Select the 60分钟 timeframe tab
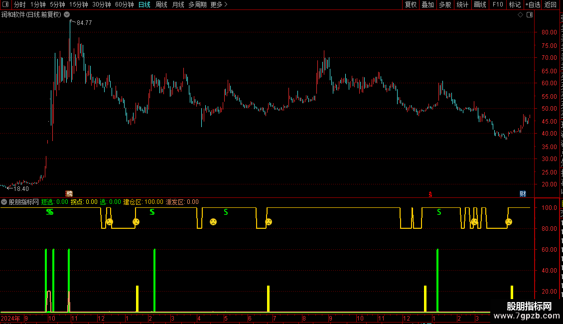The width and height of the screenshot is (563, 324). coord(124,4)
